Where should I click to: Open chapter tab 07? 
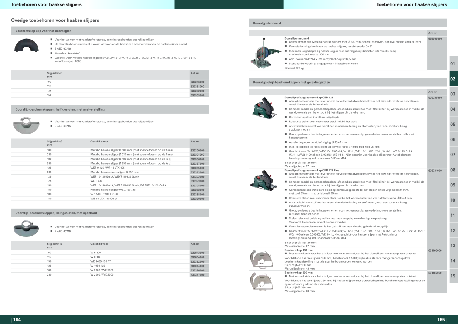(x=453, y=155)
